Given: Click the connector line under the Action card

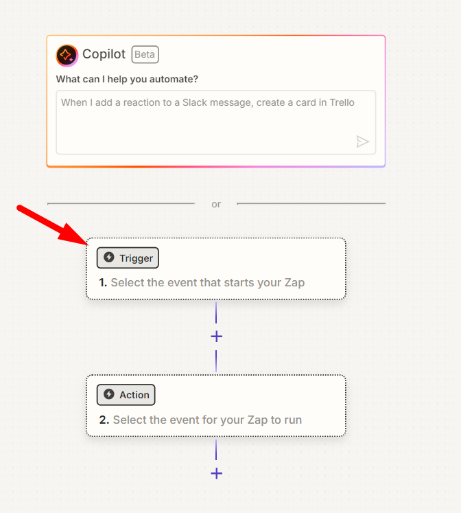Looking at the screenshot, I should (216, 450).
